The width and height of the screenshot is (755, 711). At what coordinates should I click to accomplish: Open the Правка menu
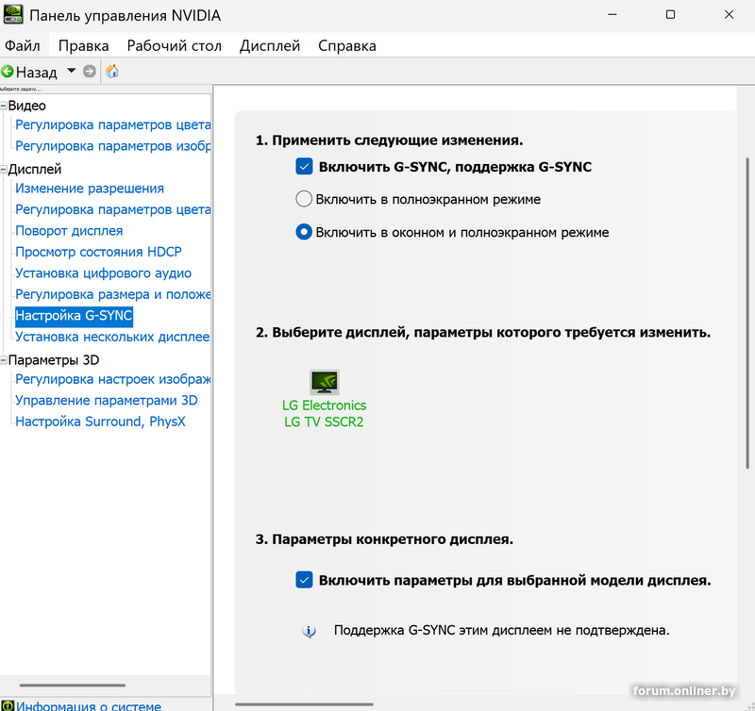(x=83, y=45)
